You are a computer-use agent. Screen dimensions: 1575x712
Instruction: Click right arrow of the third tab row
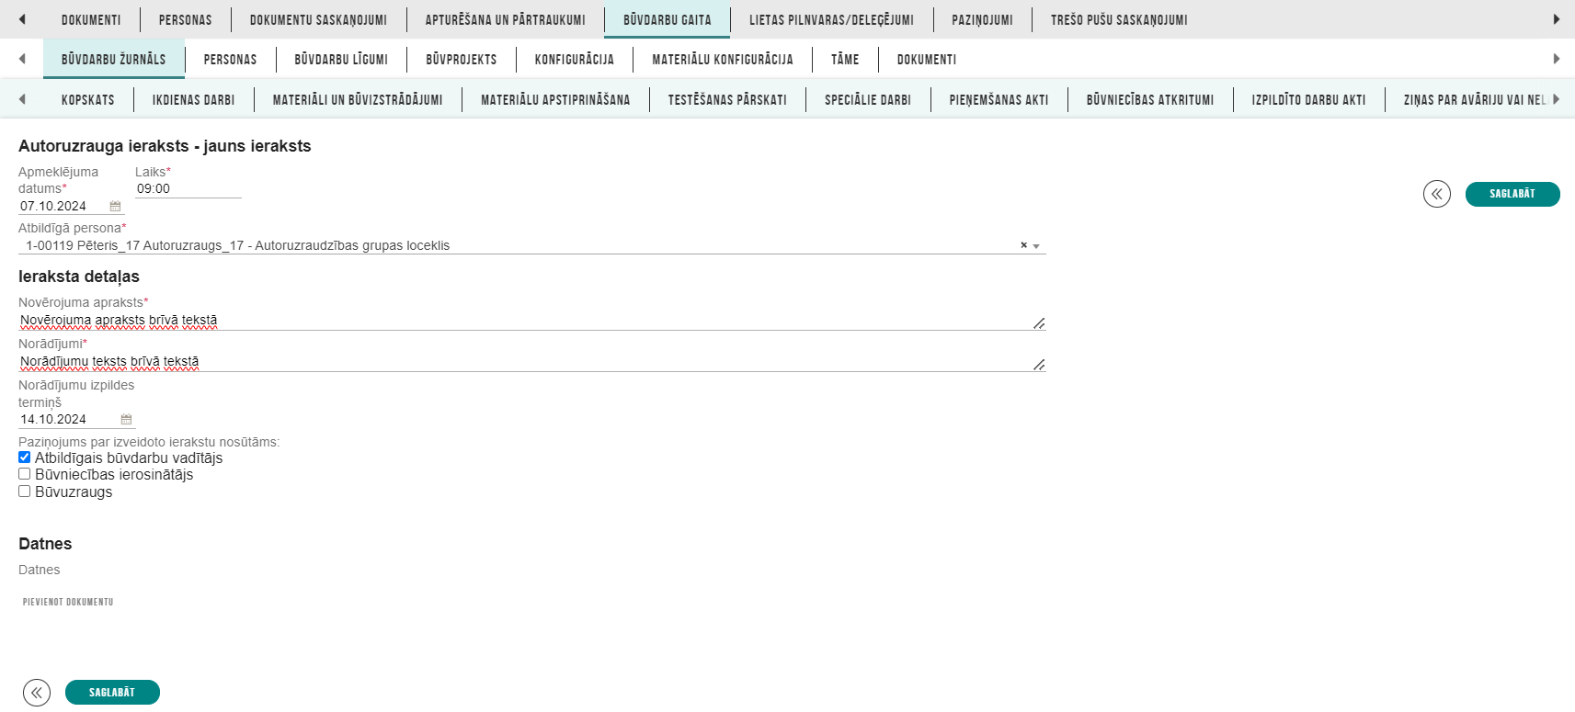1557,99
